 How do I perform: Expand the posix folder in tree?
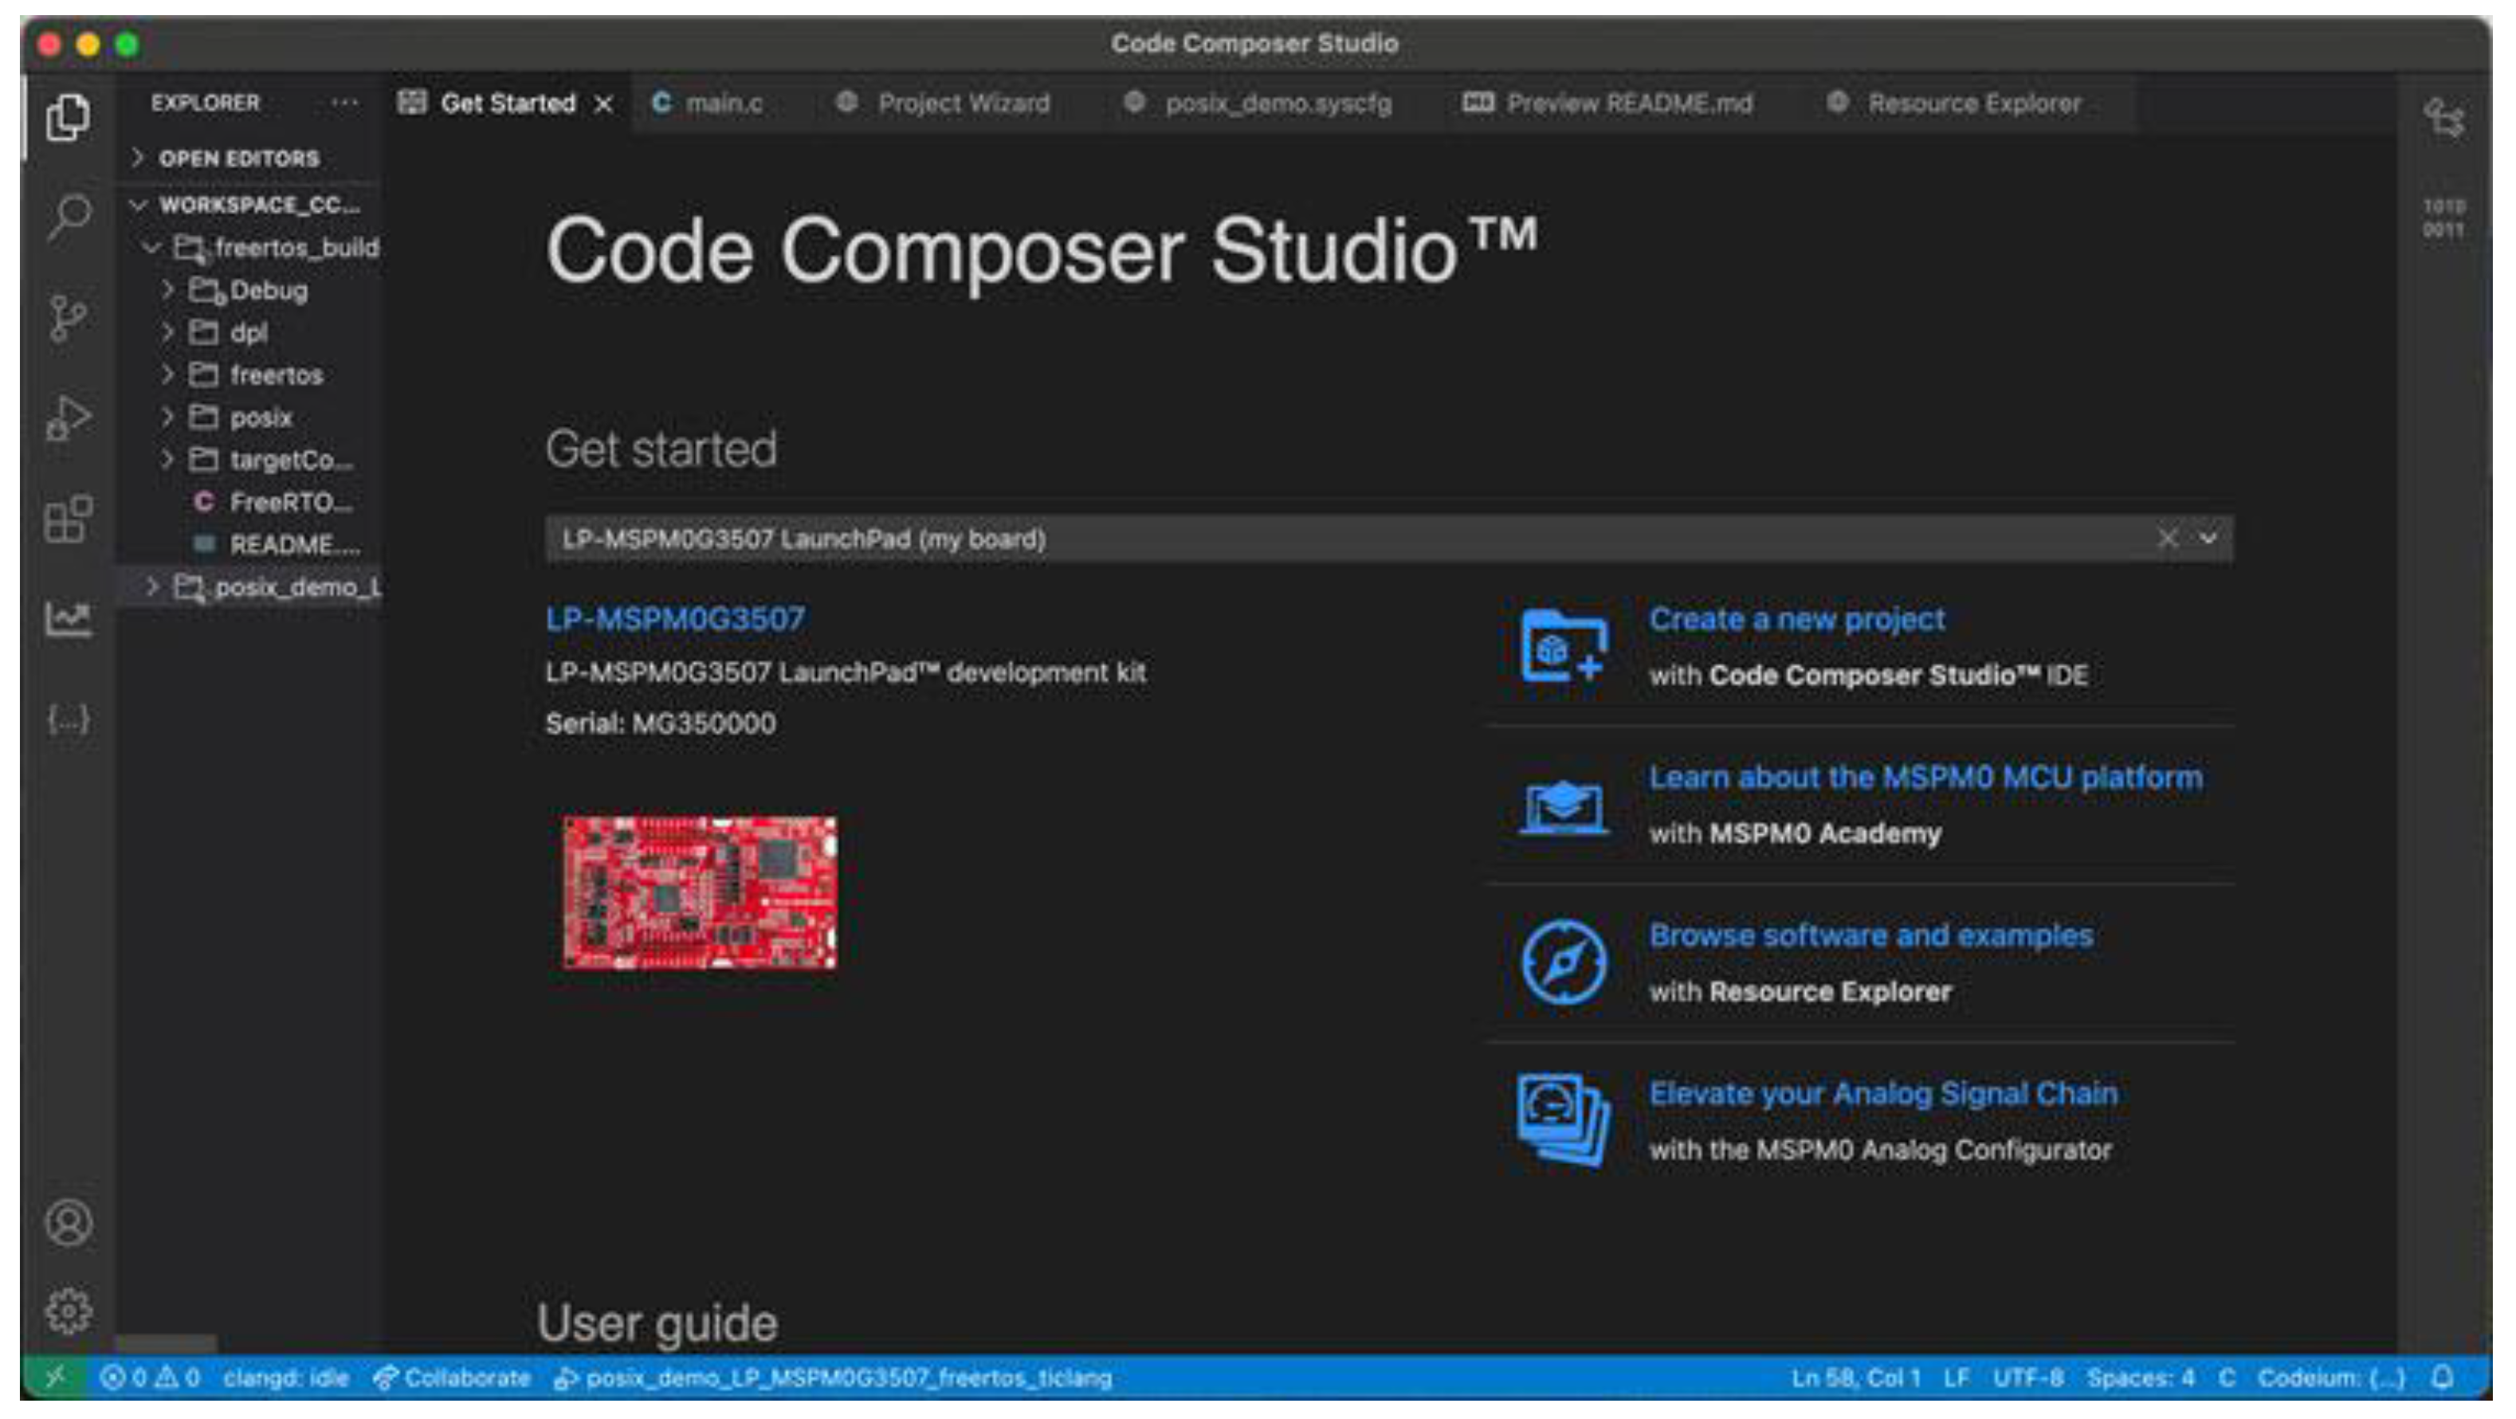point(260,418)
